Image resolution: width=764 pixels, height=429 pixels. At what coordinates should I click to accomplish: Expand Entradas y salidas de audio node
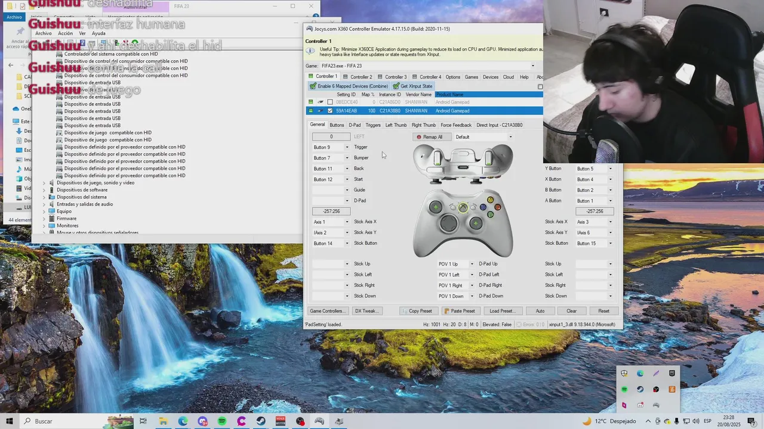[44, 204]
